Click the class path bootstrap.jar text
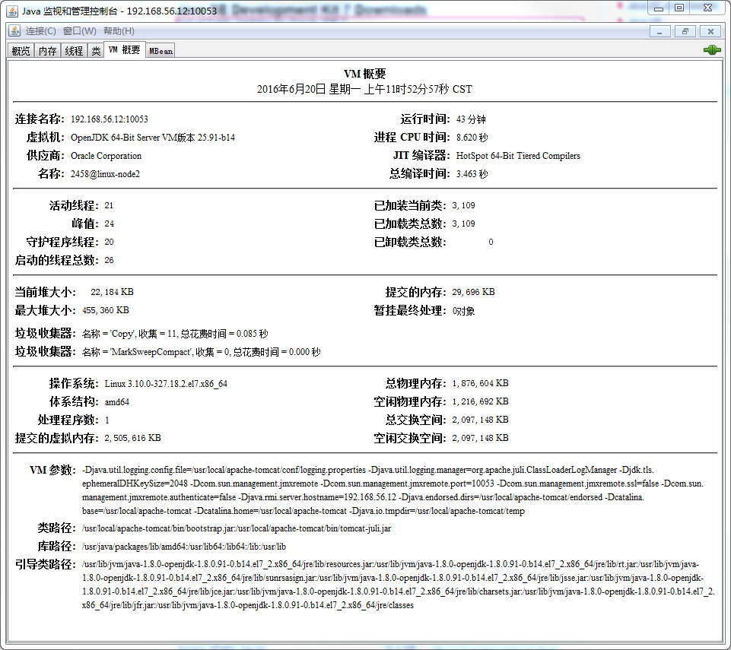This screenshot has width=731, height=650. (x=237, y=528)
